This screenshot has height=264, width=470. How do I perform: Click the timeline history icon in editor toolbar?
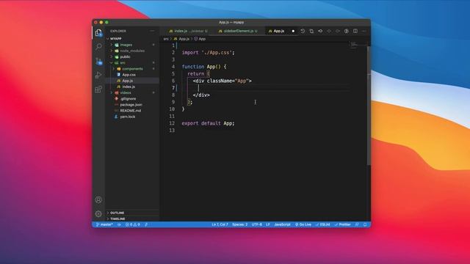tap(303, 31)
